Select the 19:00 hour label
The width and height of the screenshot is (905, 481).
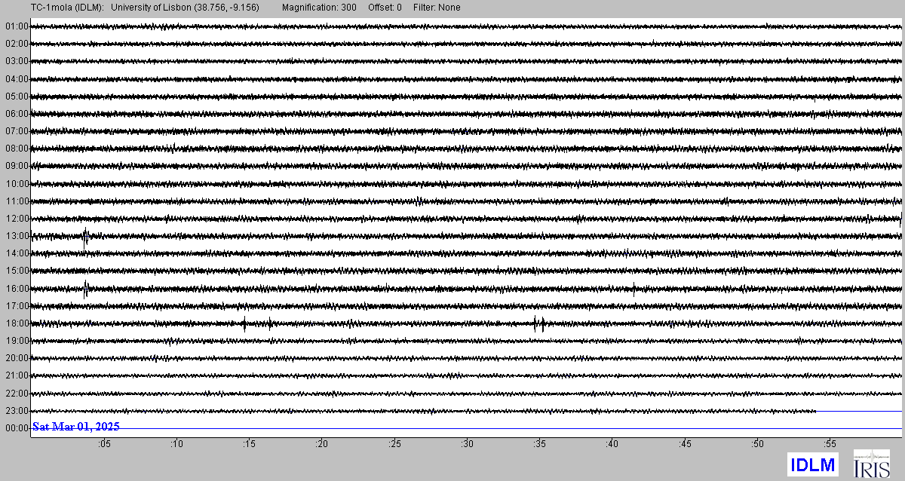(17, 341)
